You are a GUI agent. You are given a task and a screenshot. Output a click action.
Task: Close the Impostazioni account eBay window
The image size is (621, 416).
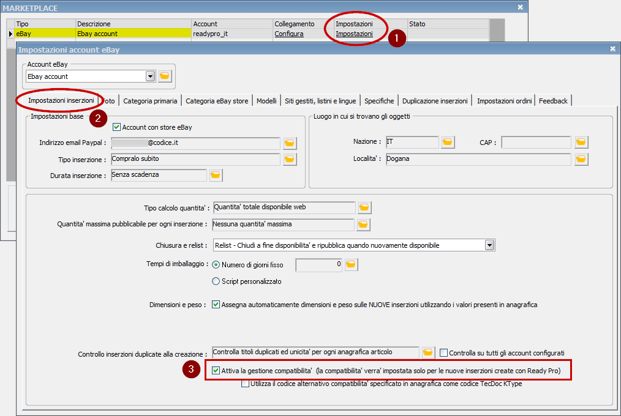612,49
